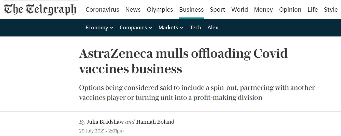Expand the Markets dropdown menu

(x=171, y=28)
